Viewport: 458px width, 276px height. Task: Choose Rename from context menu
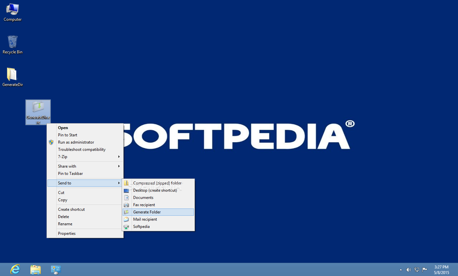(x=85, y=224)
